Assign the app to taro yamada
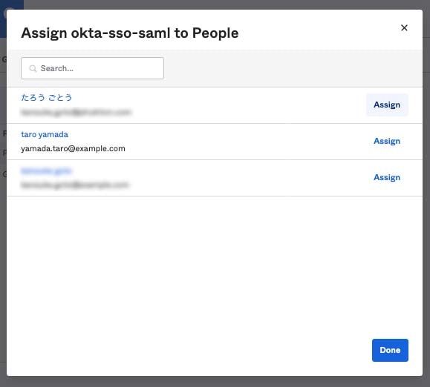Viewport: 430px width, 387px height. click(387, 141)
